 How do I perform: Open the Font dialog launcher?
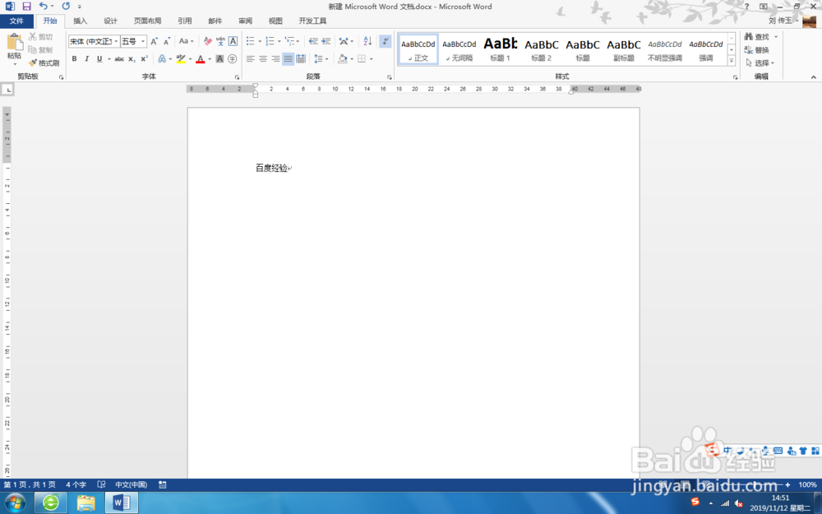(x=237, y=77)
